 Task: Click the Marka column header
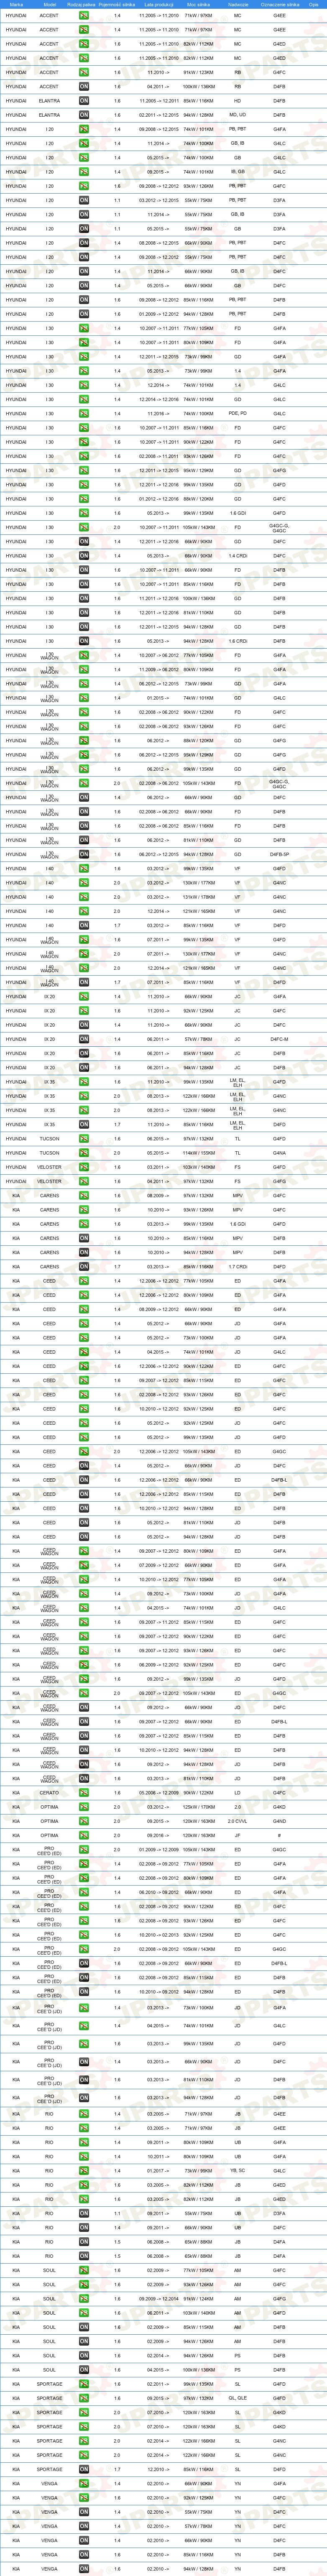pos(16,4)
